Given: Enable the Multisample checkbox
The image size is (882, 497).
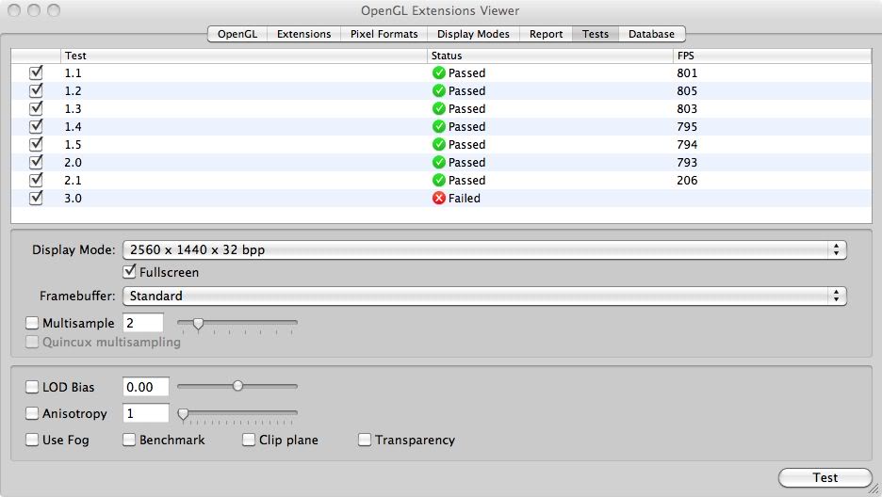Looking at the screenshot, I should (x=32, y=323).
